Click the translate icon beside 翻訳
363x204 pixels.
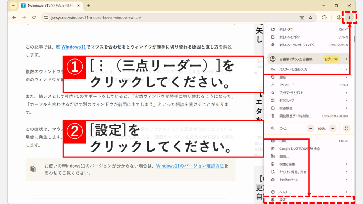pyautogui.click(x=273, y=156)
